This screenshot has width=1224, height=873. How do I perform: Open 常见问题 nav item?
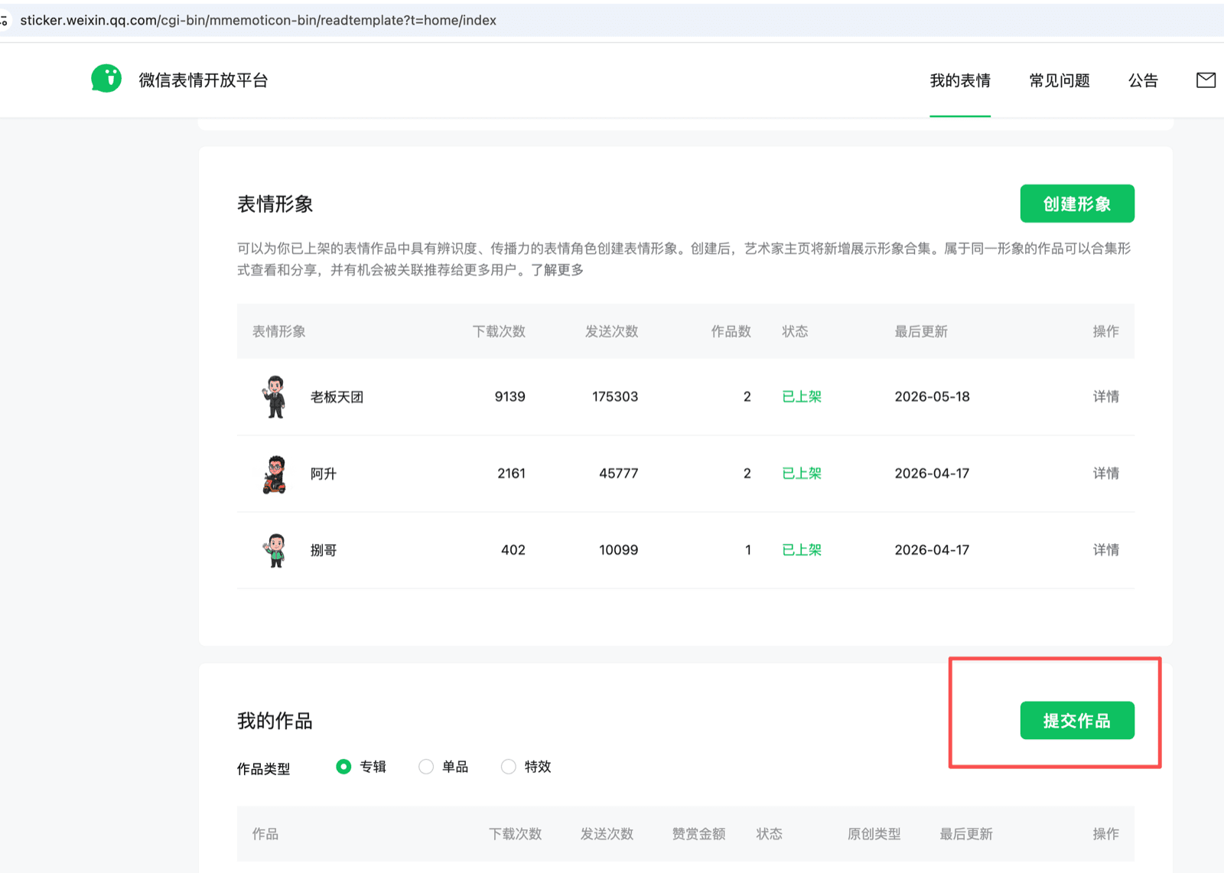pyautogui.click(x=1060, y=80)
